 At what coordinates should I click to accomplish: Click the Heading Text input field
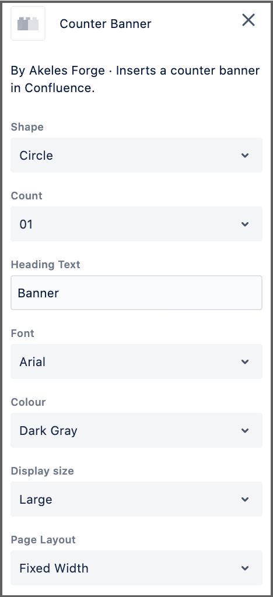tap(136, 293)
